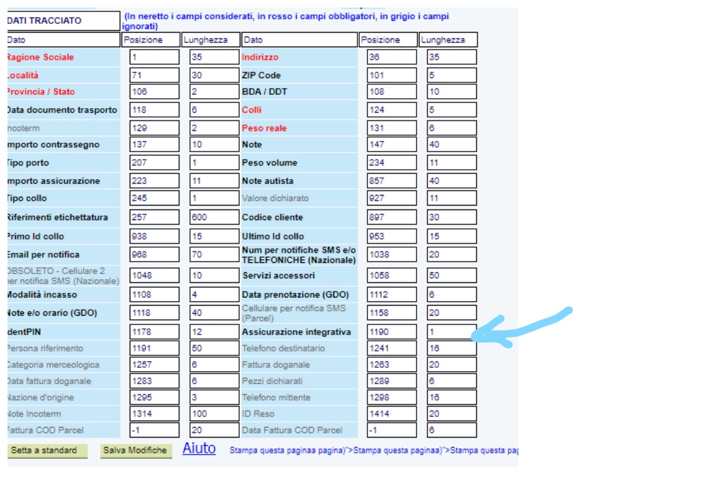
Task: Click Posizione box for ZIP Code
Action: pos(392,75)
